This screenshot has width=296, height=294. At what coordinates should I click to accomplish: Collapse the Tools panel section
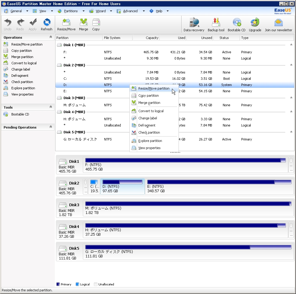(51, 107)
